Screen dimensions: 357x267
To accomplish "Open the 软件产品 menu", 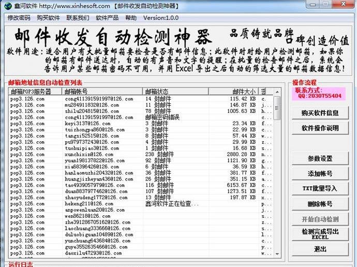I will [107, 18].
